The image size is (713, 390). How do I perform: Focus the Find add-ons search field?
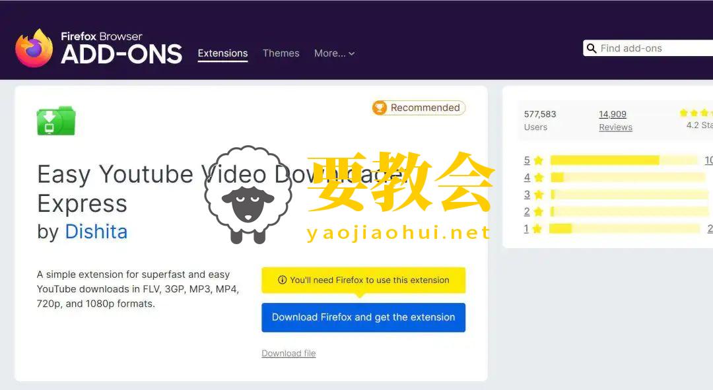click(x=648, y=48)
